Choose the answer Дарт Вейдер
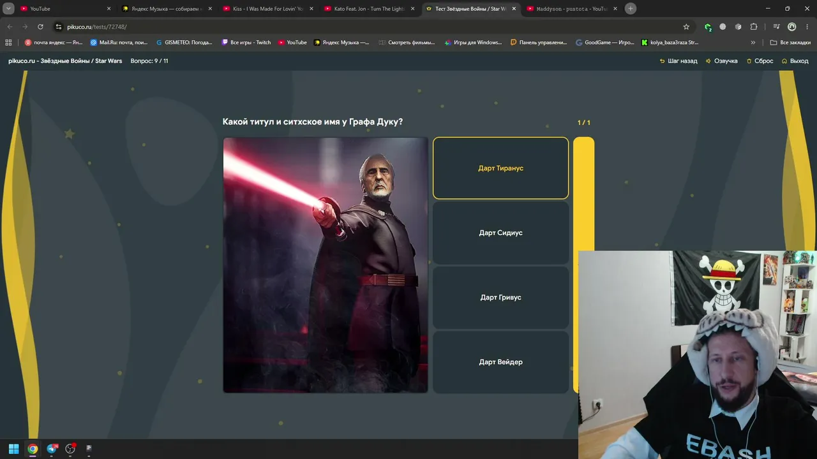Image resolution: width=817 pixels, height=459 pixels. click(500, 362)
